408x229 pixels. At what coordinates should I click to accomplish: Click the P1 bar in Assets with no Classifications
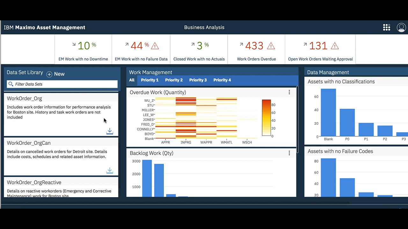pyautogui.click(x=366, y=130)
